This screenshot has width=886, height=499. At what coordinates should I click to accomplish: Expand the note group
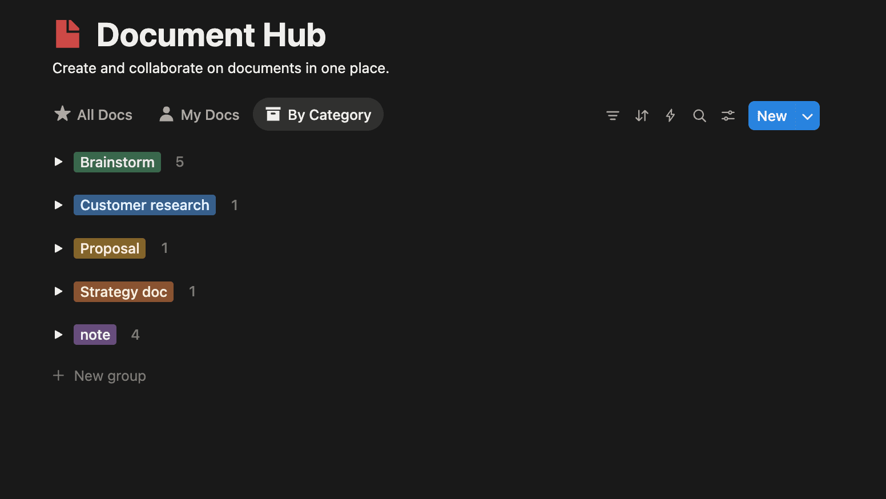59,335
